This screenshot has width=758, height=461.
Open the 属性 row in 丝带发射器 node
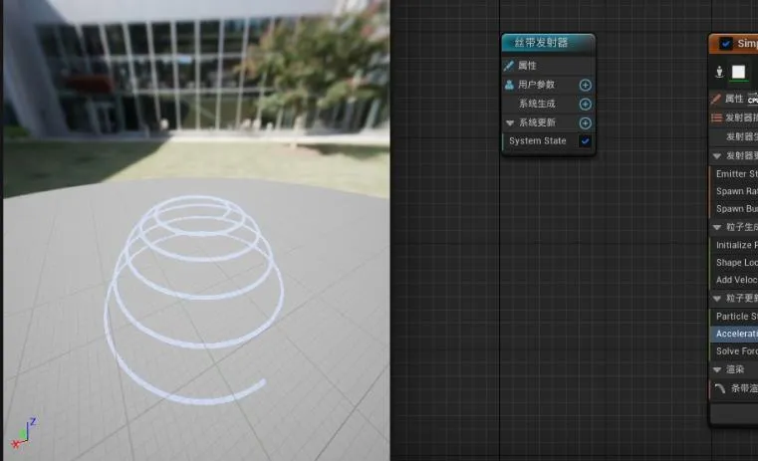(548, 66)
